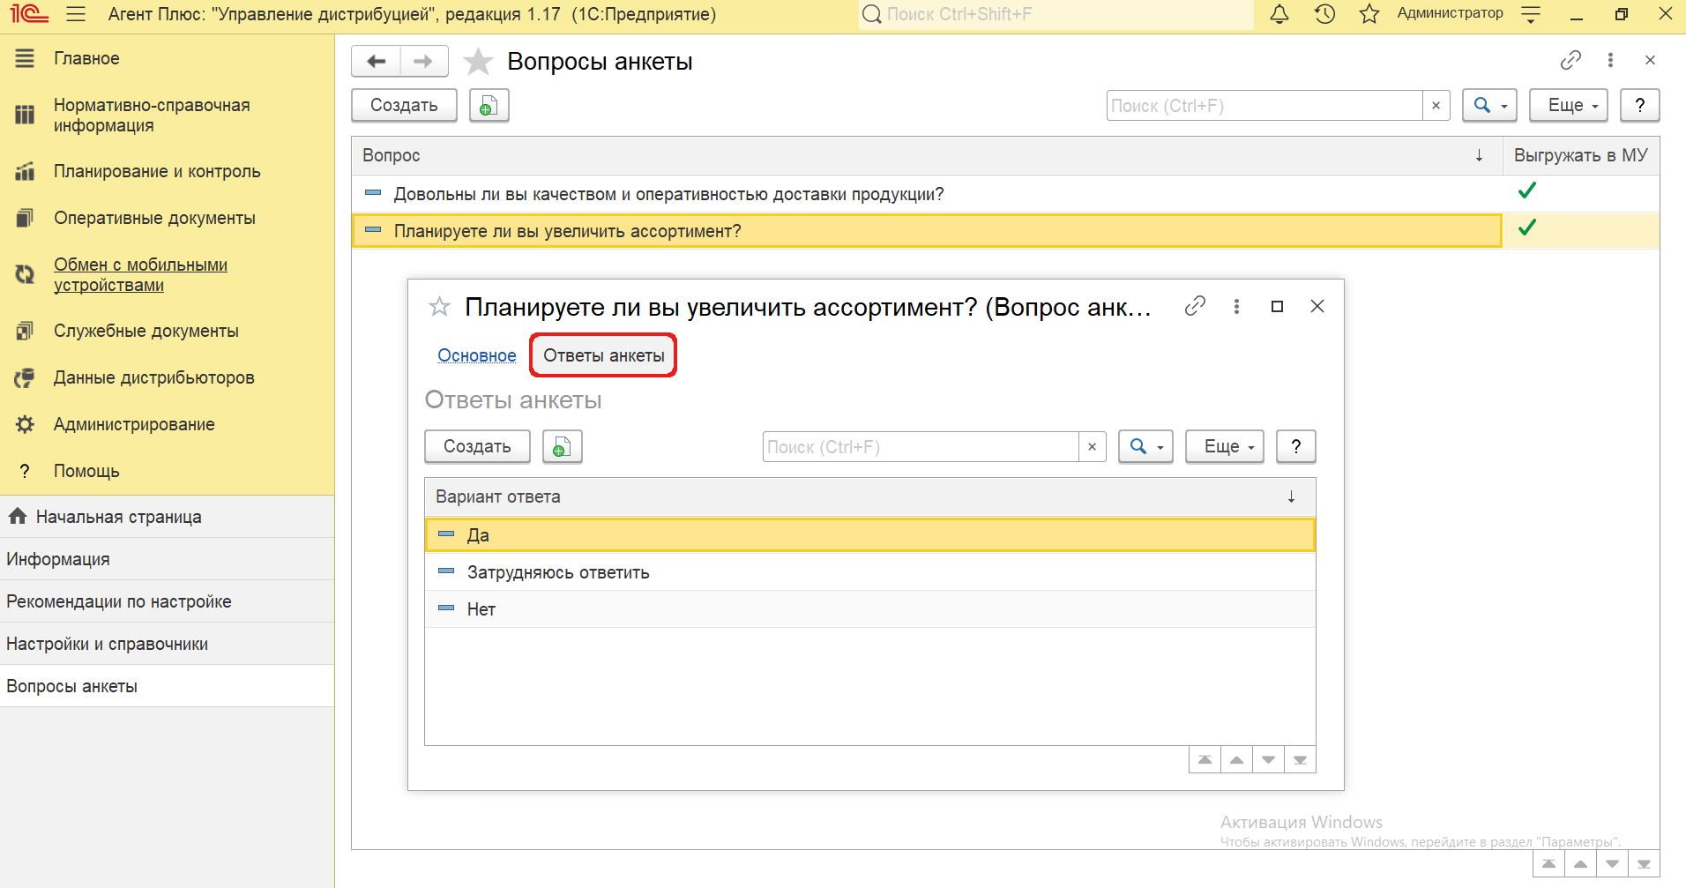
Task: Expand the Еще menu in Ответы анкеты toolbar
Action: 1225,447
